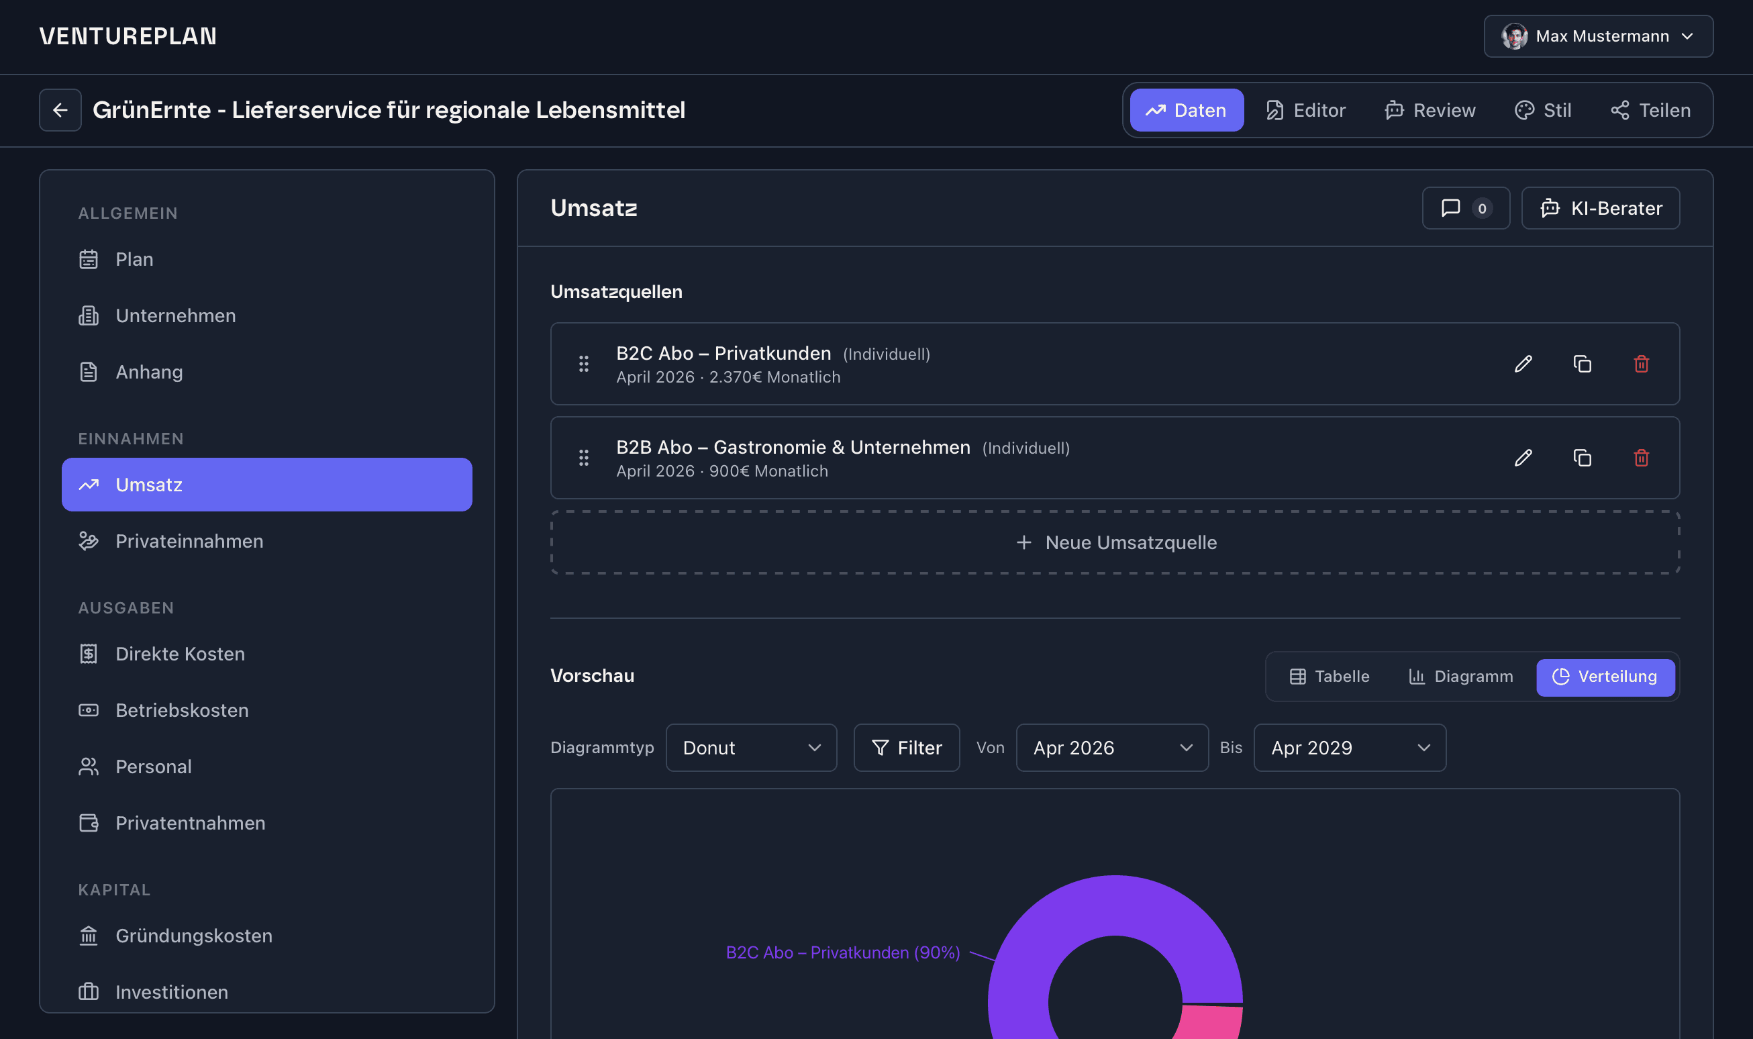This screenshot has width=1753, height=1039.
Task: Click Max Mustermann's avatar picture
Action: (1513, 36)
